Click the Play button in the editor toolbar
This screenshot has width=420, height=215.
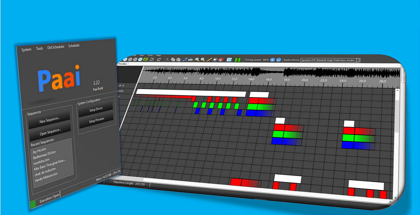pyautogui.click(x=126, y=59)
